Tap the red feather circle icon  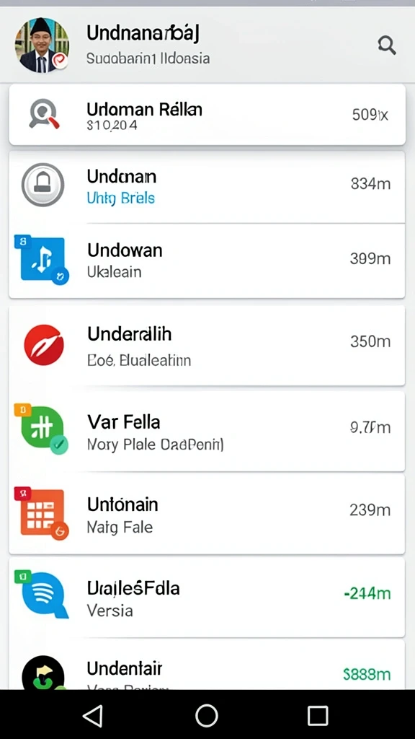click(44, 344)
